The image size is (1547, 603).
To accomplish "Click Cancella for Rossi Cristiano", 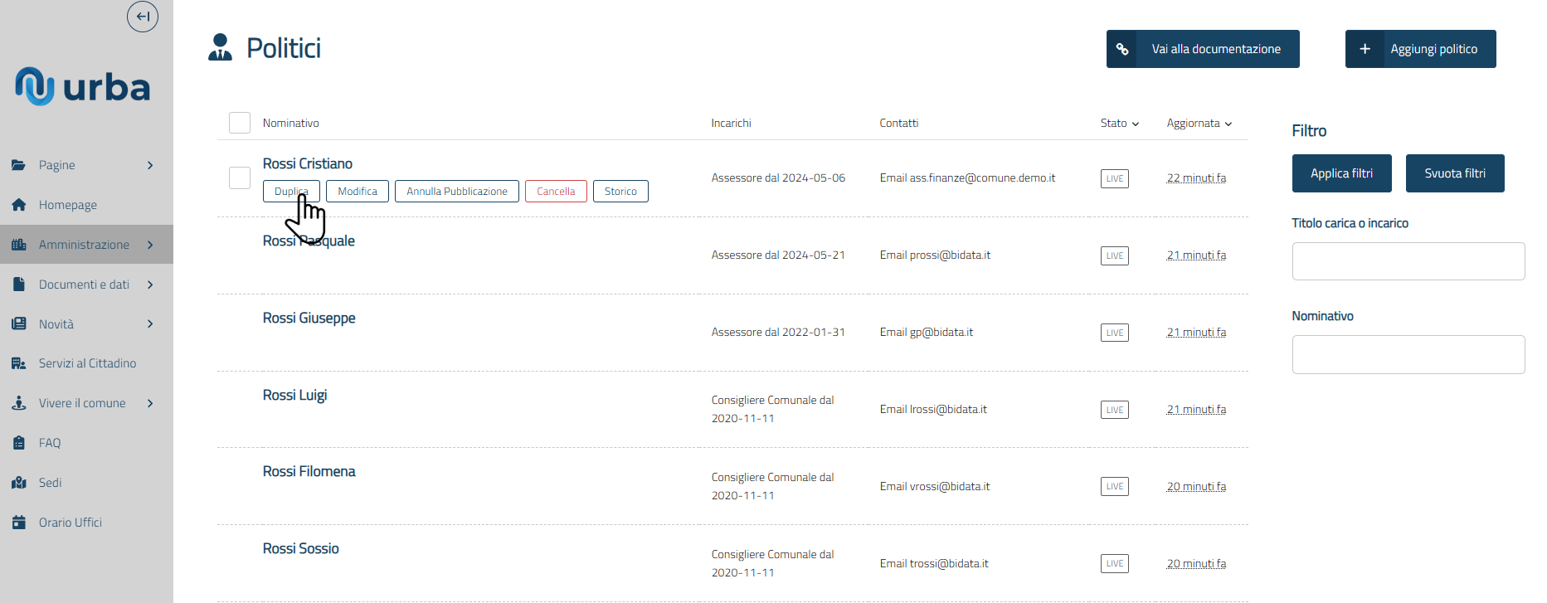I will [556, 192].
